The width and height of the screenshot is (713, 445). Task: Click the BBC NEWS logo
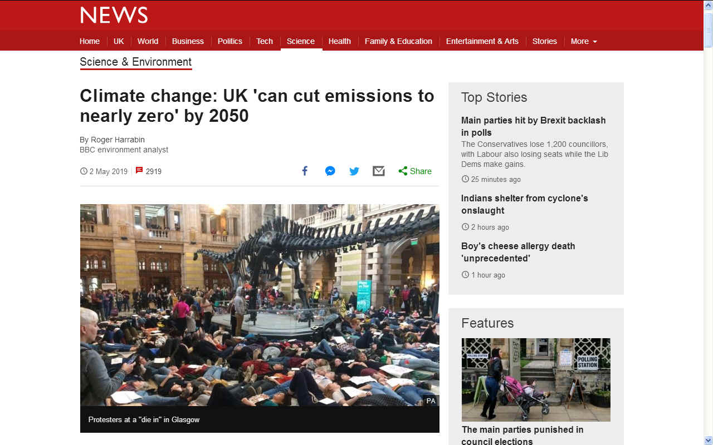click(x=114, y=15)
